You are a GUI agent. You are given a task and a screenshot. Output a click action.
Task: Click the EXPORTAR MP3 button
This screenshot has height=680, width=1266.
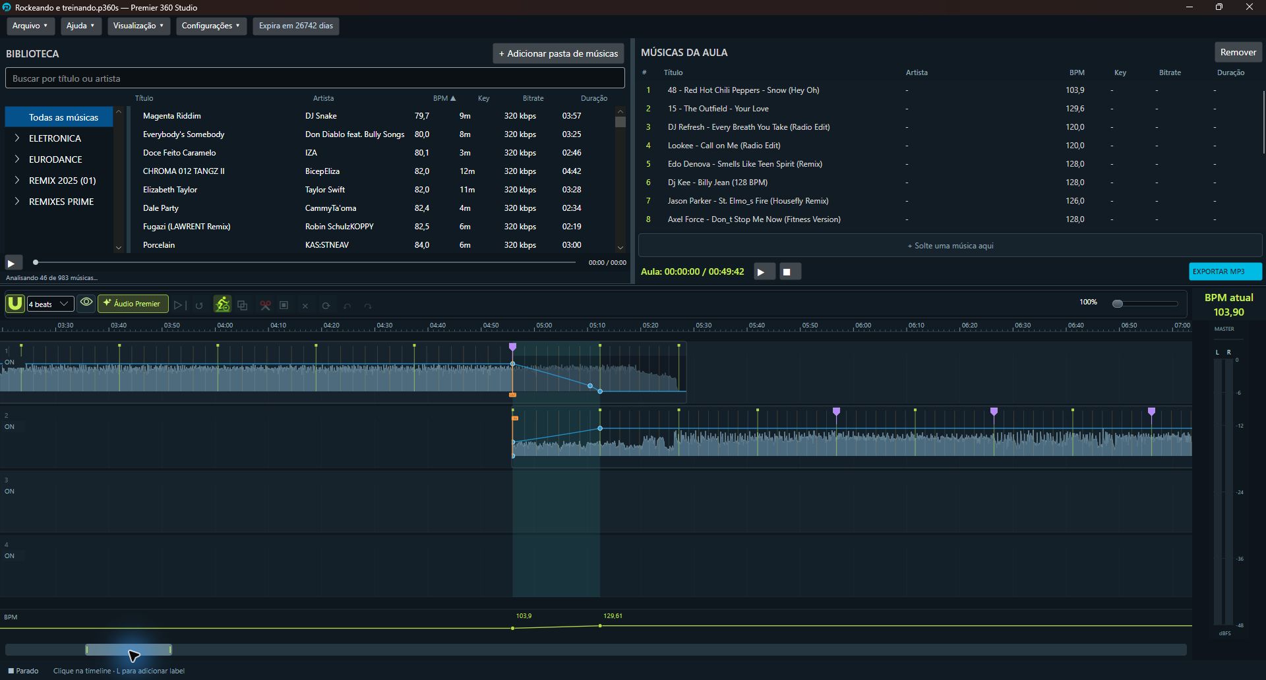click(1225, 271)
